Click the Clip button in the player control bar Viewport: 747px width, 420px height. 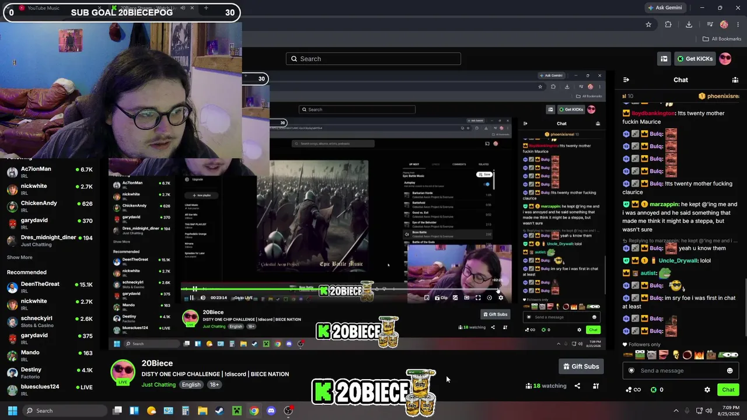[x=441, y=297]
